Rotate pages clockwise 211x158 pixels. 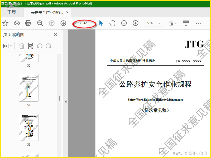click(x=49, y=46)
